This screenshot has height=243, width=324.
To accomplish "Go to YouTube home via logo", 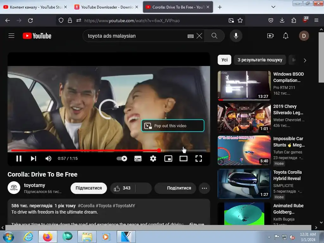I will (x=37, y=36).
